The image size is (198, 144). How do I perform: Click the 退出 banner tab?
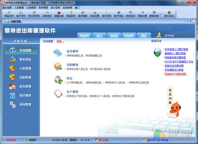click(144, 35)
